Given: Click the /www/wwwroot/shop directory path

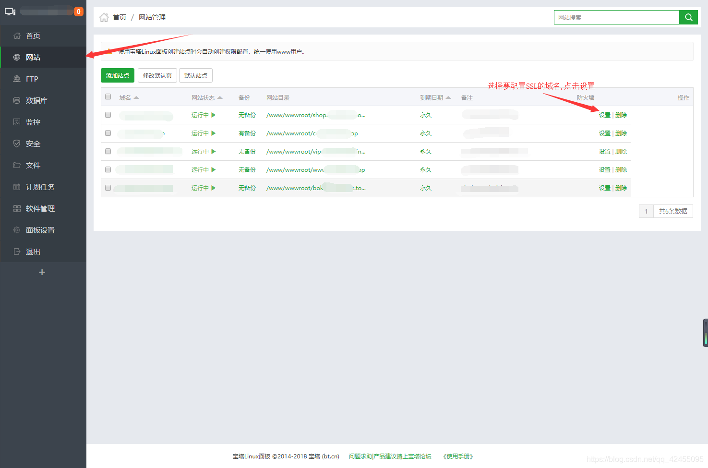Looking at the screenshot, I should [x=316, y=115].
